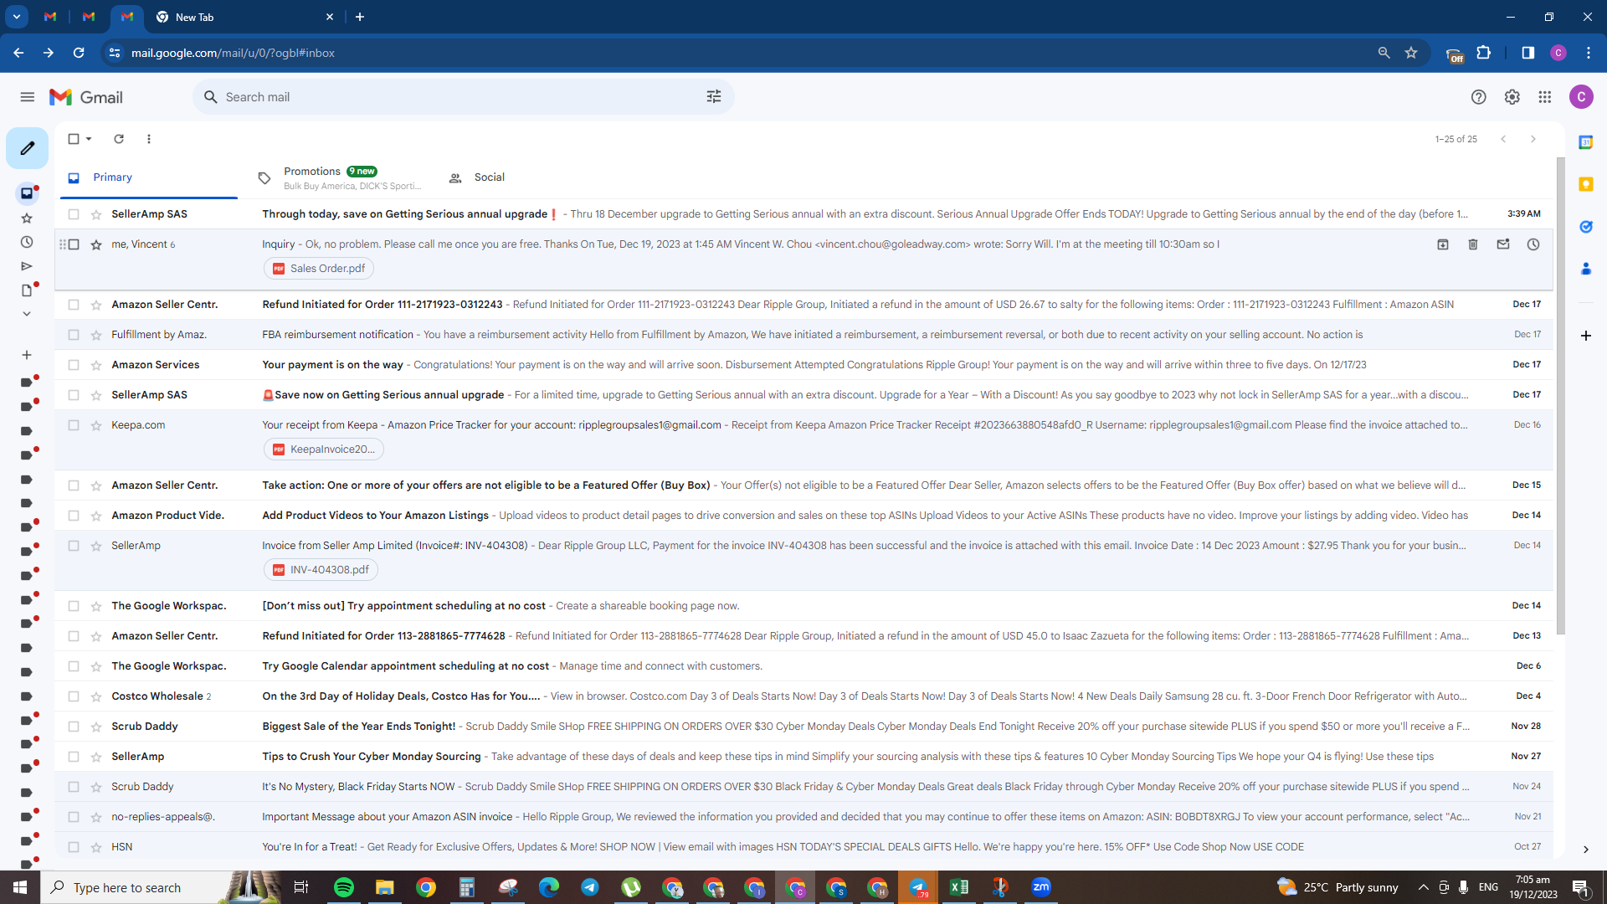Go to the older emails page arrow
Screen dimensions: 1607x904
(x=1533, y=139)
